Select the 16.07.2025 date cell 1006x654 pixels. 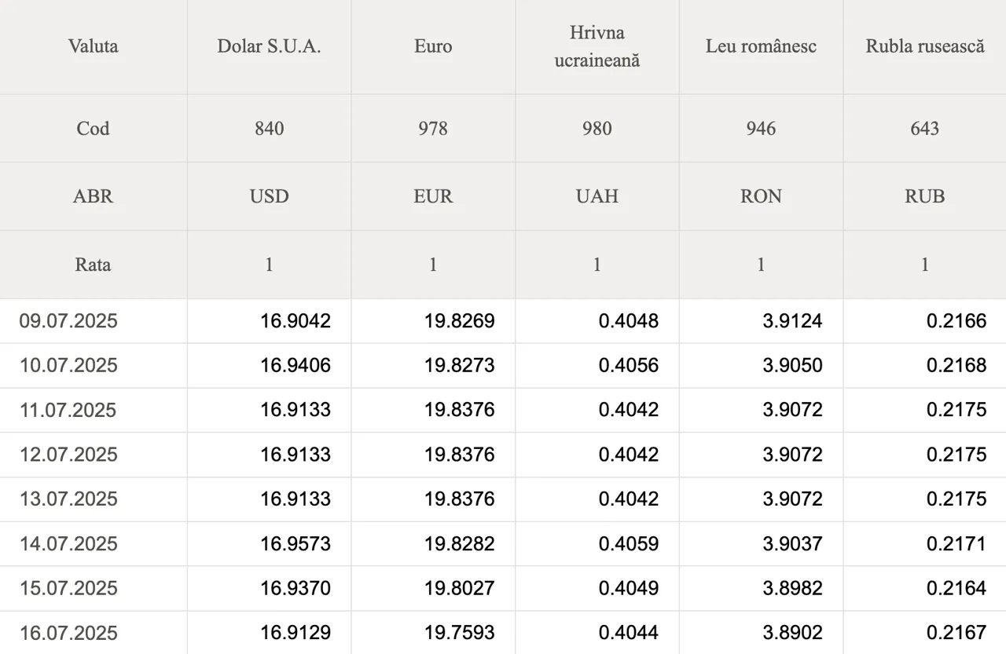(x=94, y=633)
